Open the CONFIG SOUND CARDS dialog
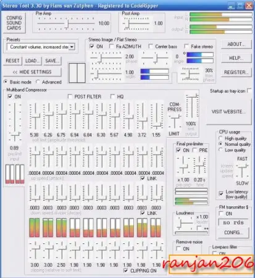The width and height of the screenshot is (255, 278). click(x=14, y=23)
